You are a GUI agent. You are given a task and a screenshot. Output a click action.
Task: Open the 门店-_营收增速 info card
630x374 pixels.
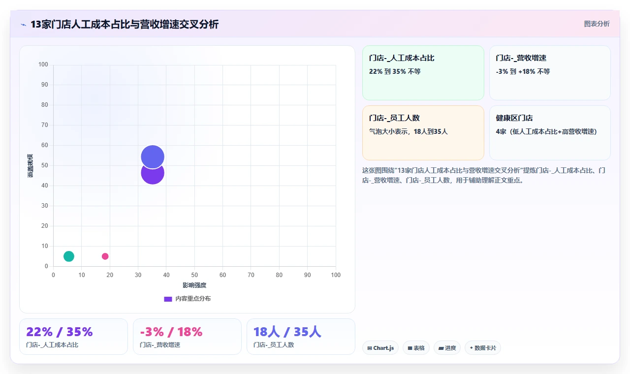[550, 73]
